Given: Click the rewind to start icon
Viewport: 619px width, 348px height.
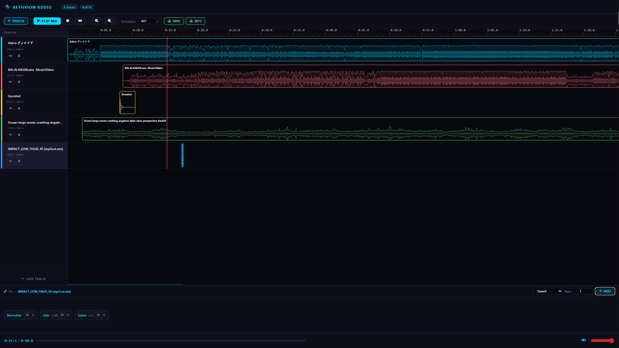Looking at the screenshot, I should coord(80,21).
